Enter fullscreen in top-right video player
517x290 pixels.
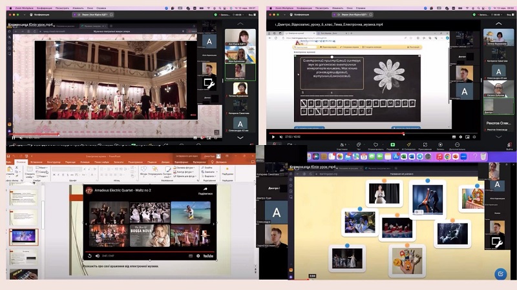474,137
